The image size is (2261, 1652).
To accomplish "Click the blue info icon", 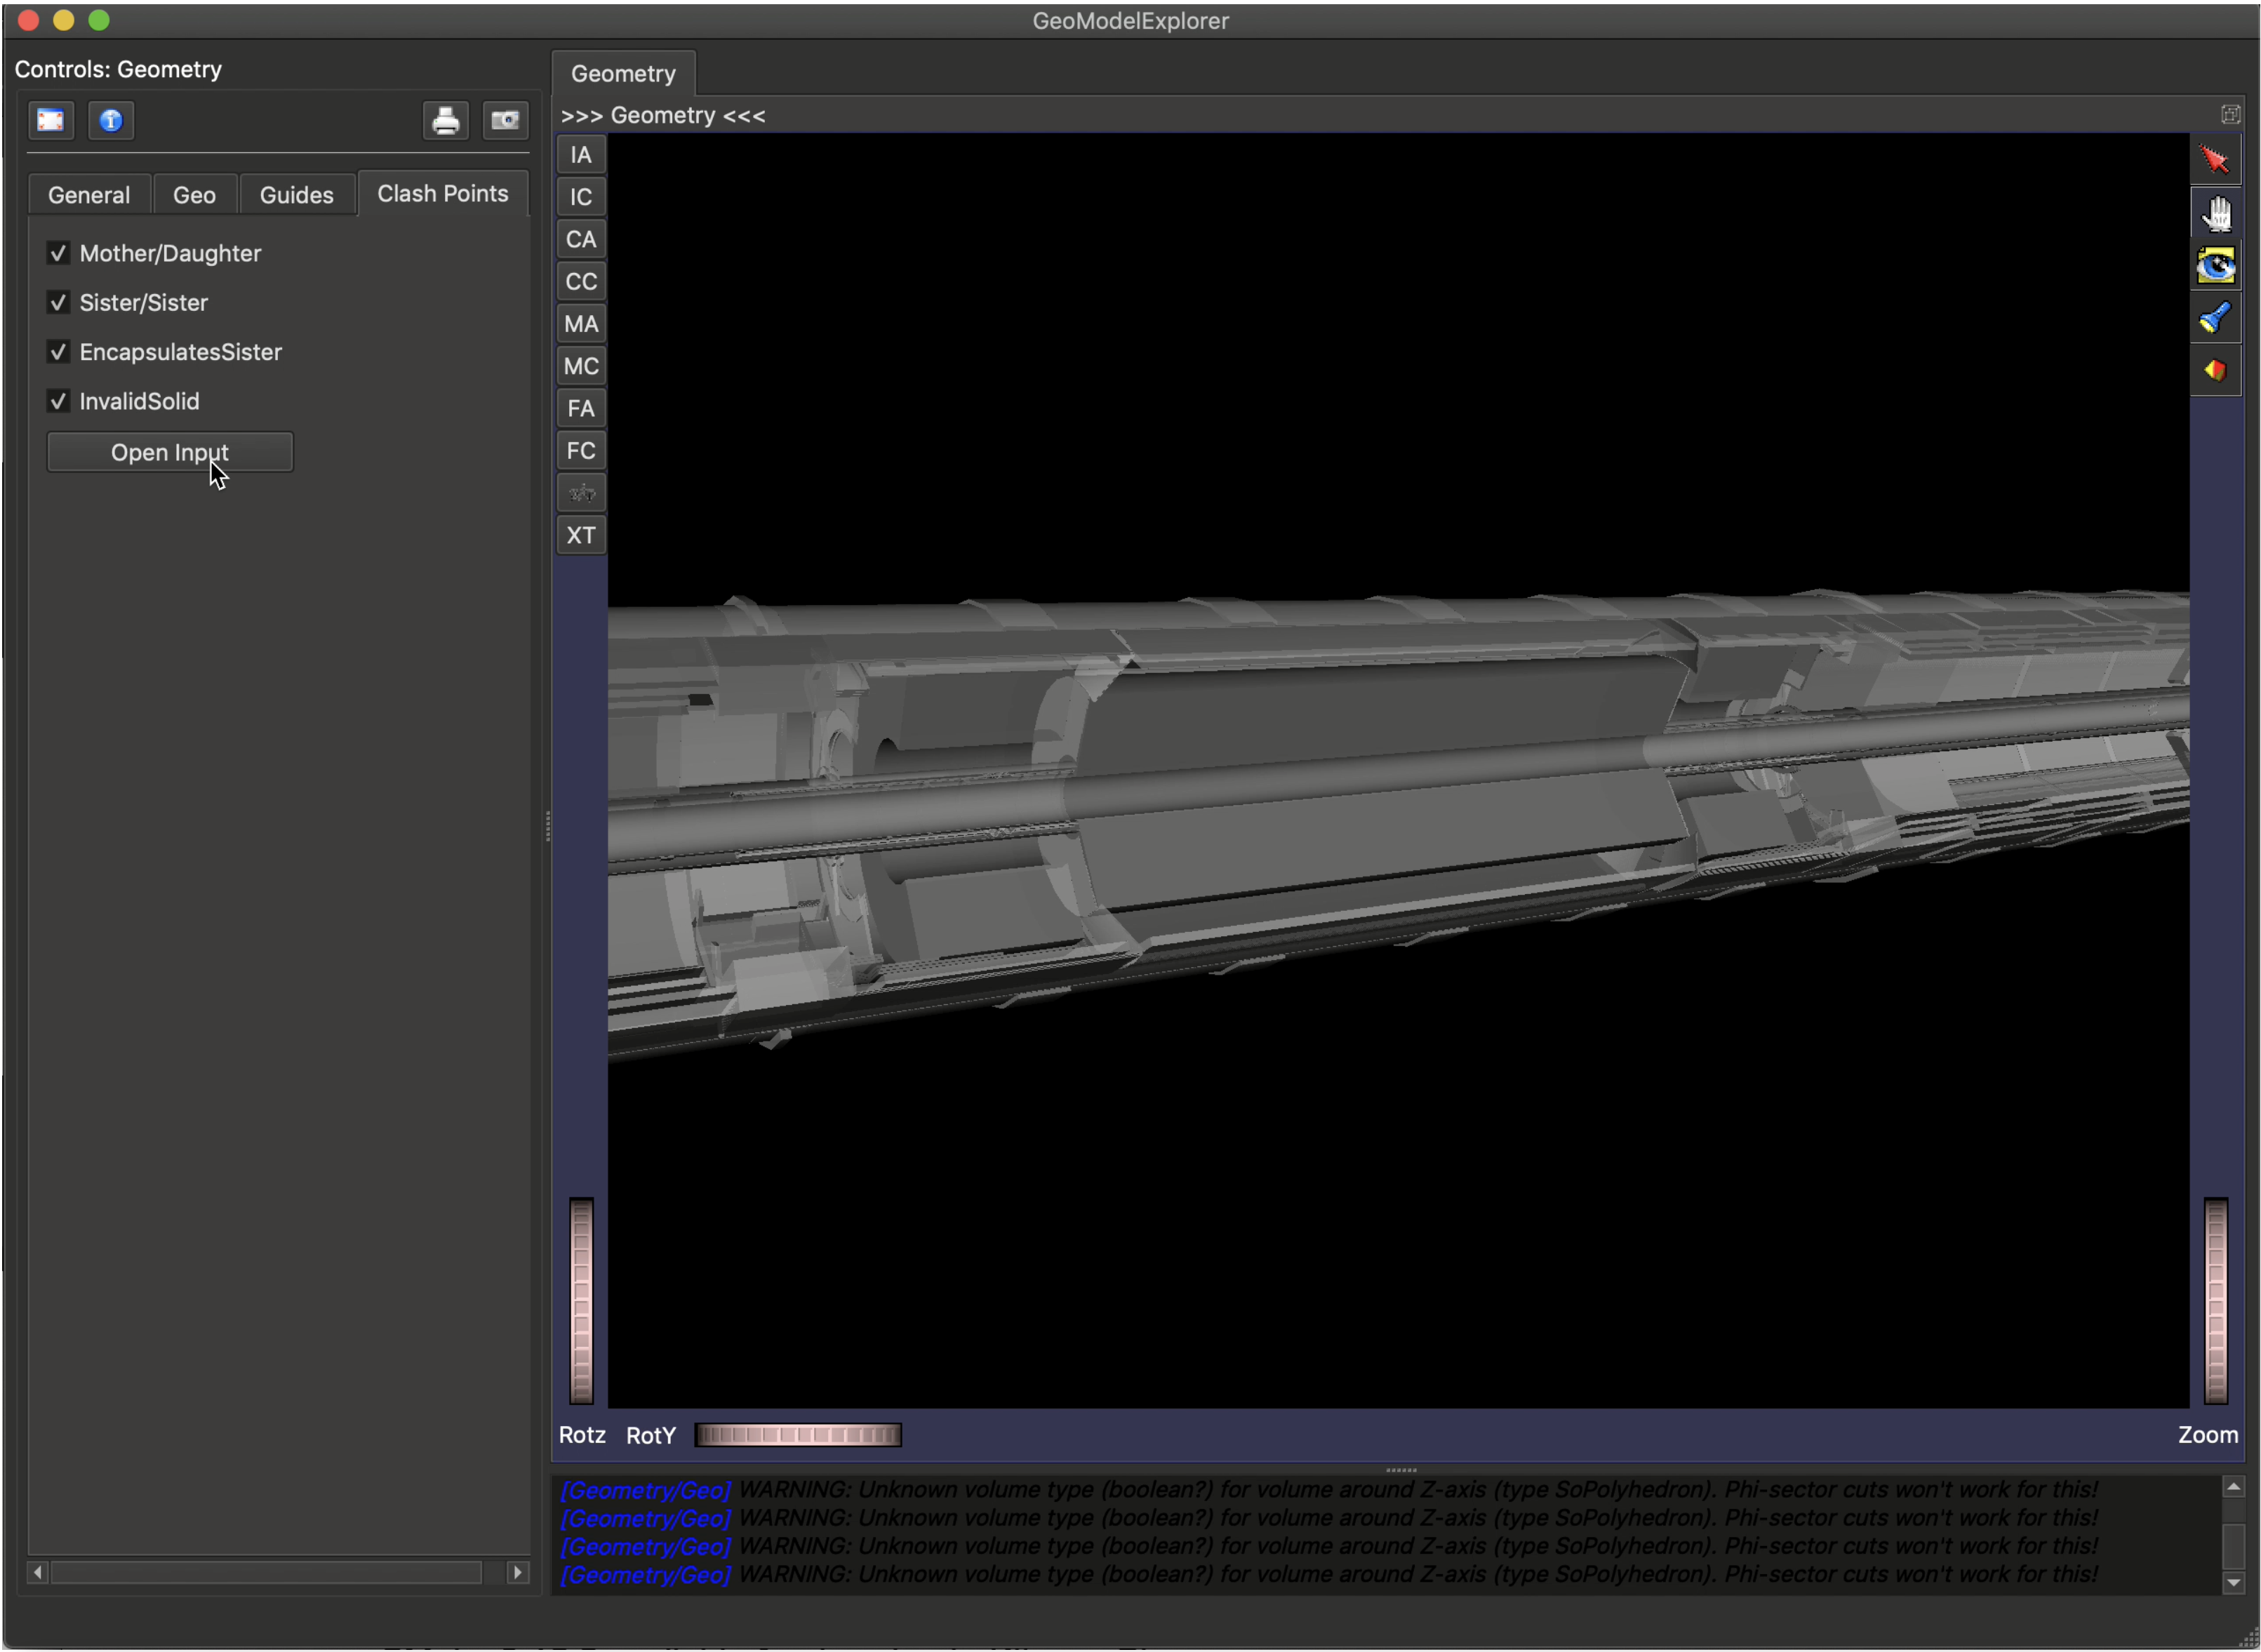I will tap(111, 121).
